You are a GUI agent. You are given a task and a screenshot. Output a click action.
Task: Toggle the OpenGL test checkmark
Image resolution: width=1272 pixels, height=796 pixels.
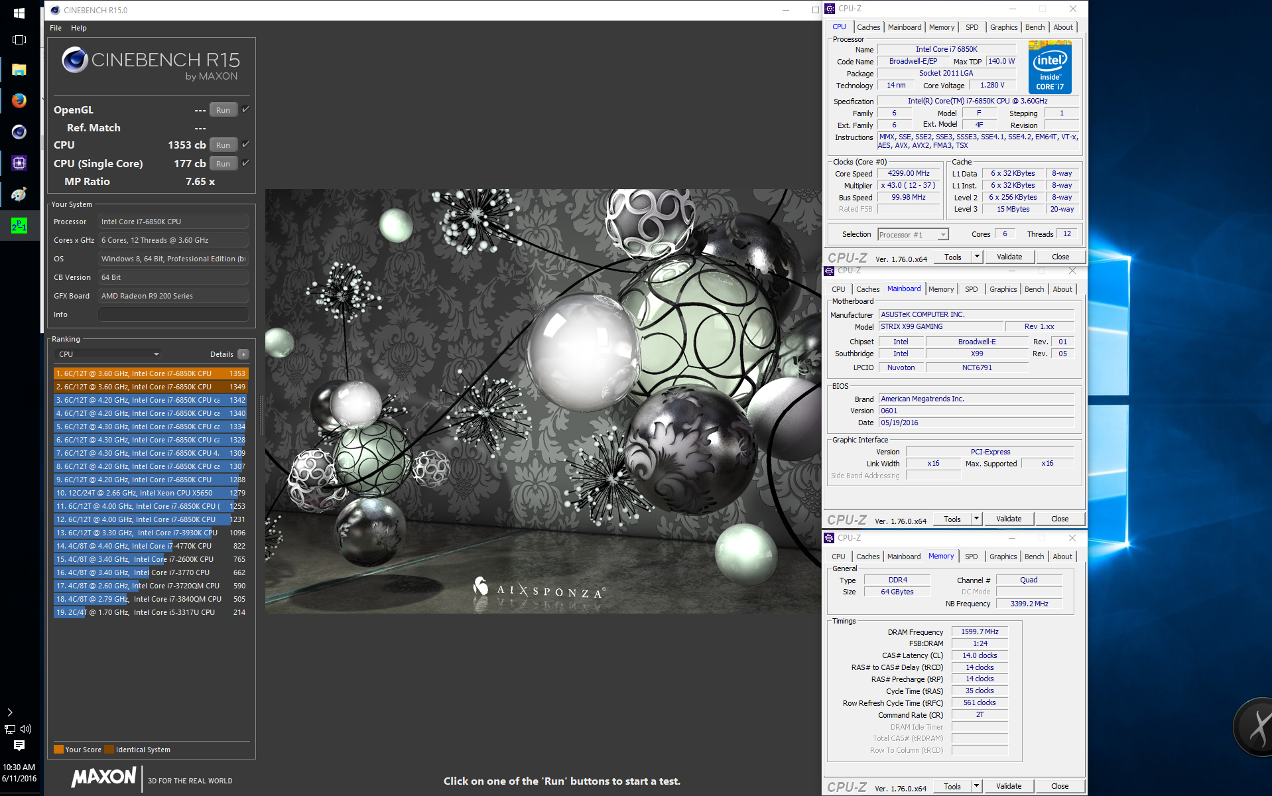(x=245, y=109)
